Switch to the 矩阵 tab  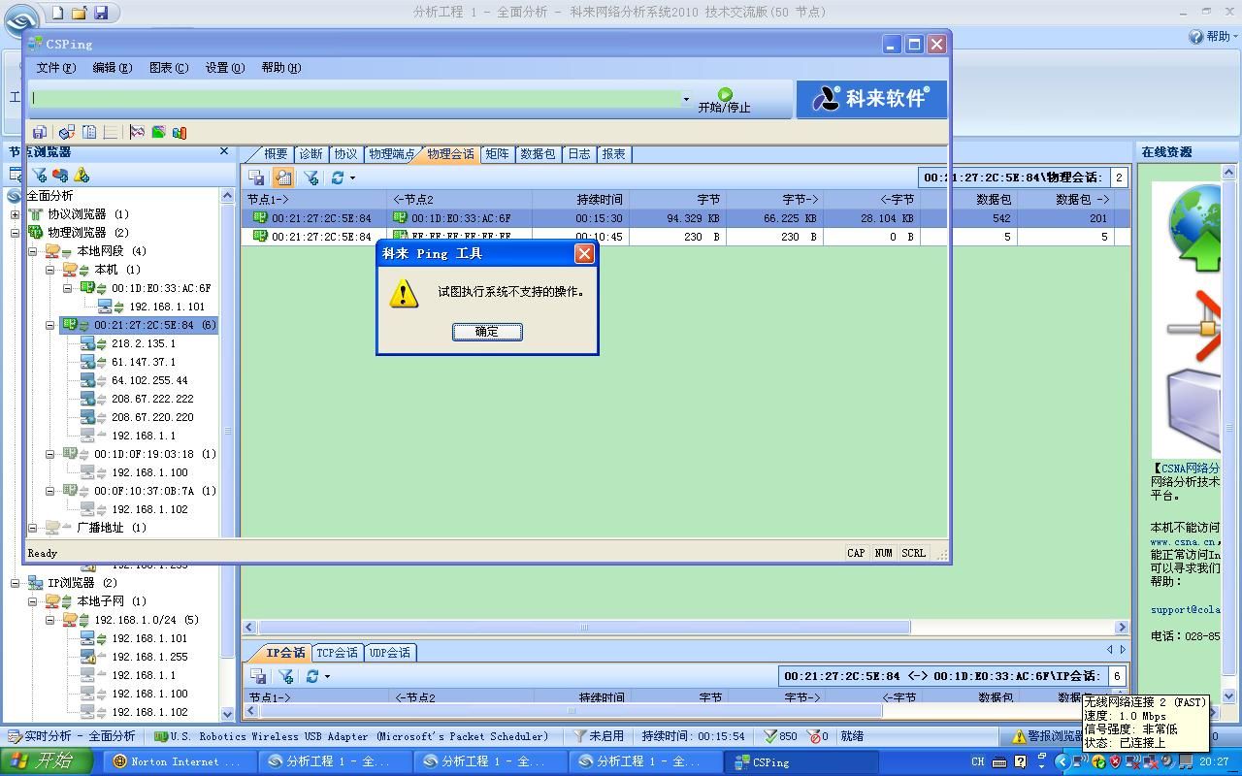[497, 153]
